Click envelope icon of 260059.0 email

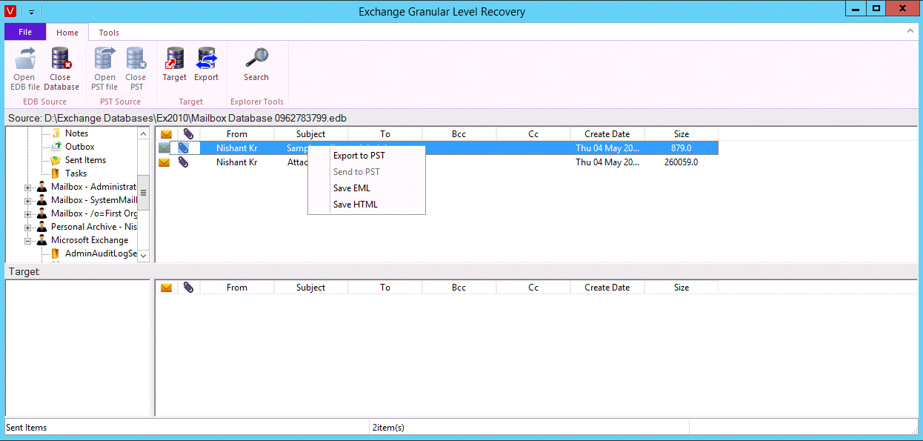point(164,162)
